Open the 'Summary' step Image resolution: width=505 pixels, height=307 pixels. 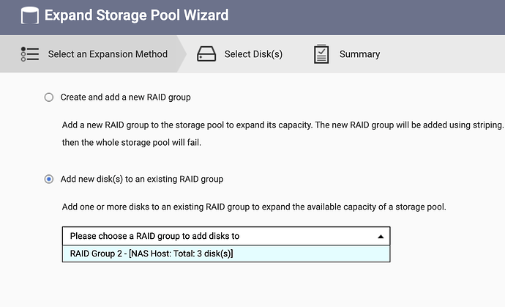359,54
